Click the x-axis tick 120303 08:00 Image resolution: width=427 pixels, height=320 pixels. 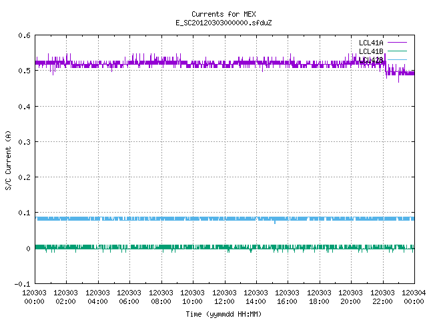point(161,297)
